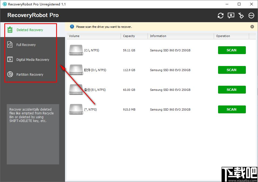The width and height of the screenshot is (258, 182).
Task: Click the Partition Recovery disk icon
Action: point(10,74)
